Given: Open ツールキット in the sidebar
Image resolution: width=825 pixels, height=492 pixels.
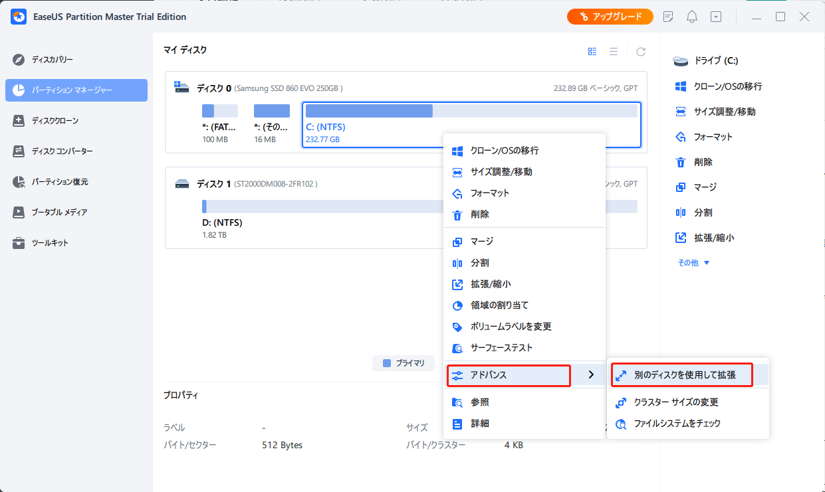Looking at the screenshot, I should tap(50, 243).
